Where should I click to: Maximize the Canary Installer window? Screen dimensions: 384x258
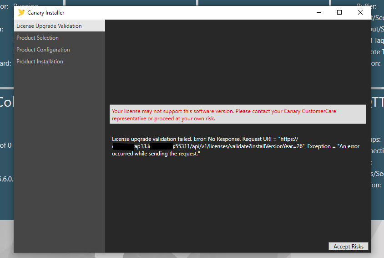click(339, 12)
